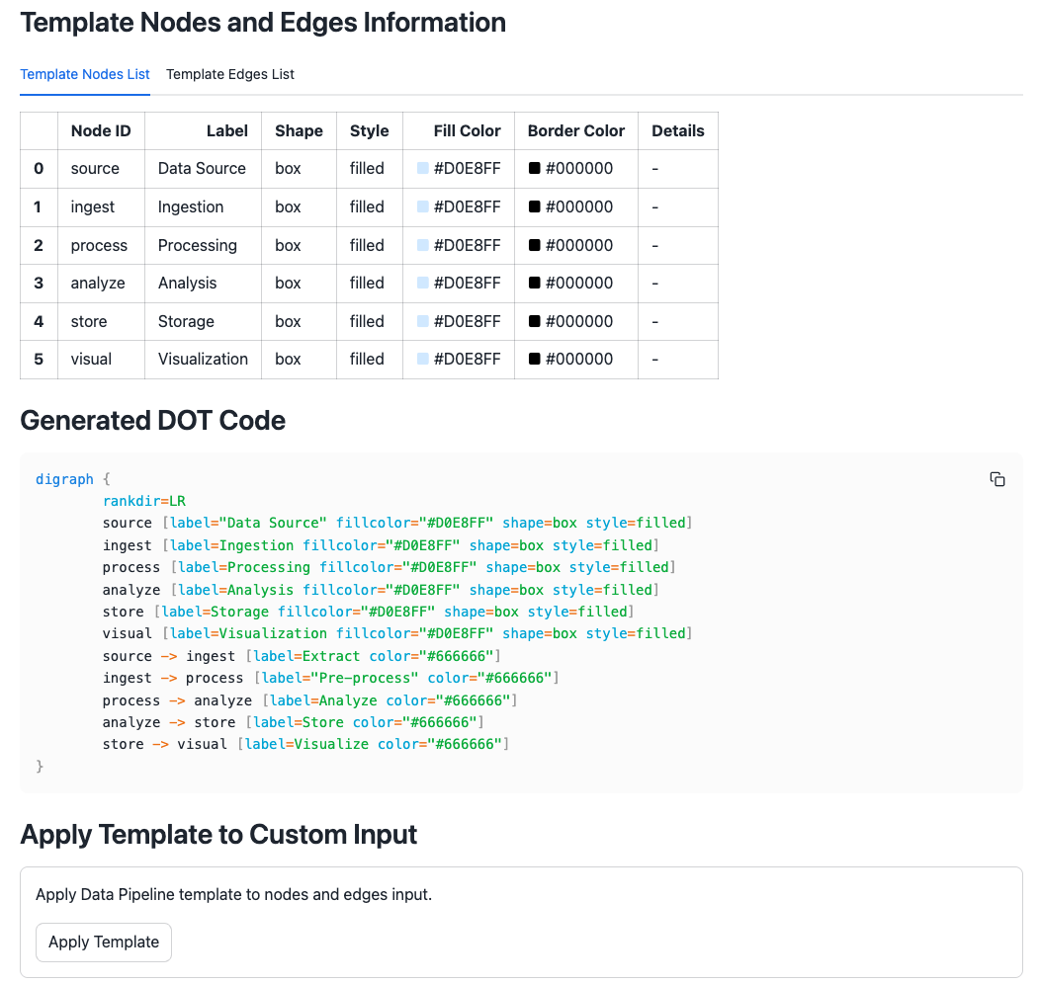Click row index 0 in nodes table
The height and width of the screenshot is (984, 1040).
click(39, 168)
